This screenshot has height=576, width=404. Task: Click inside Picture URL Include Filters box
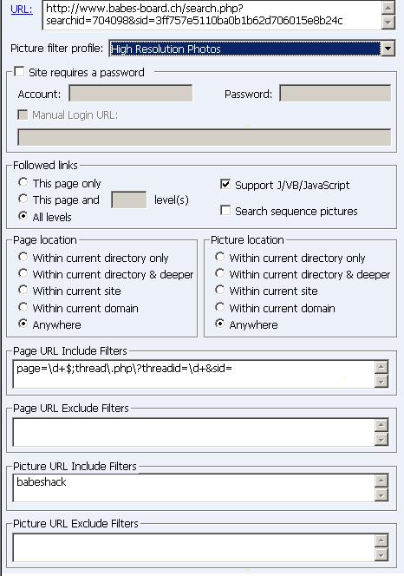click(194, 488)
